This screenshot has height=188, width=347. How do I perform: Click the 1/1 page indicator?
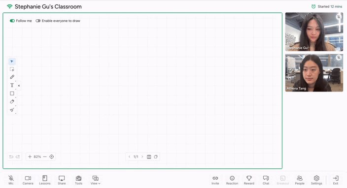tap(136, 157)
